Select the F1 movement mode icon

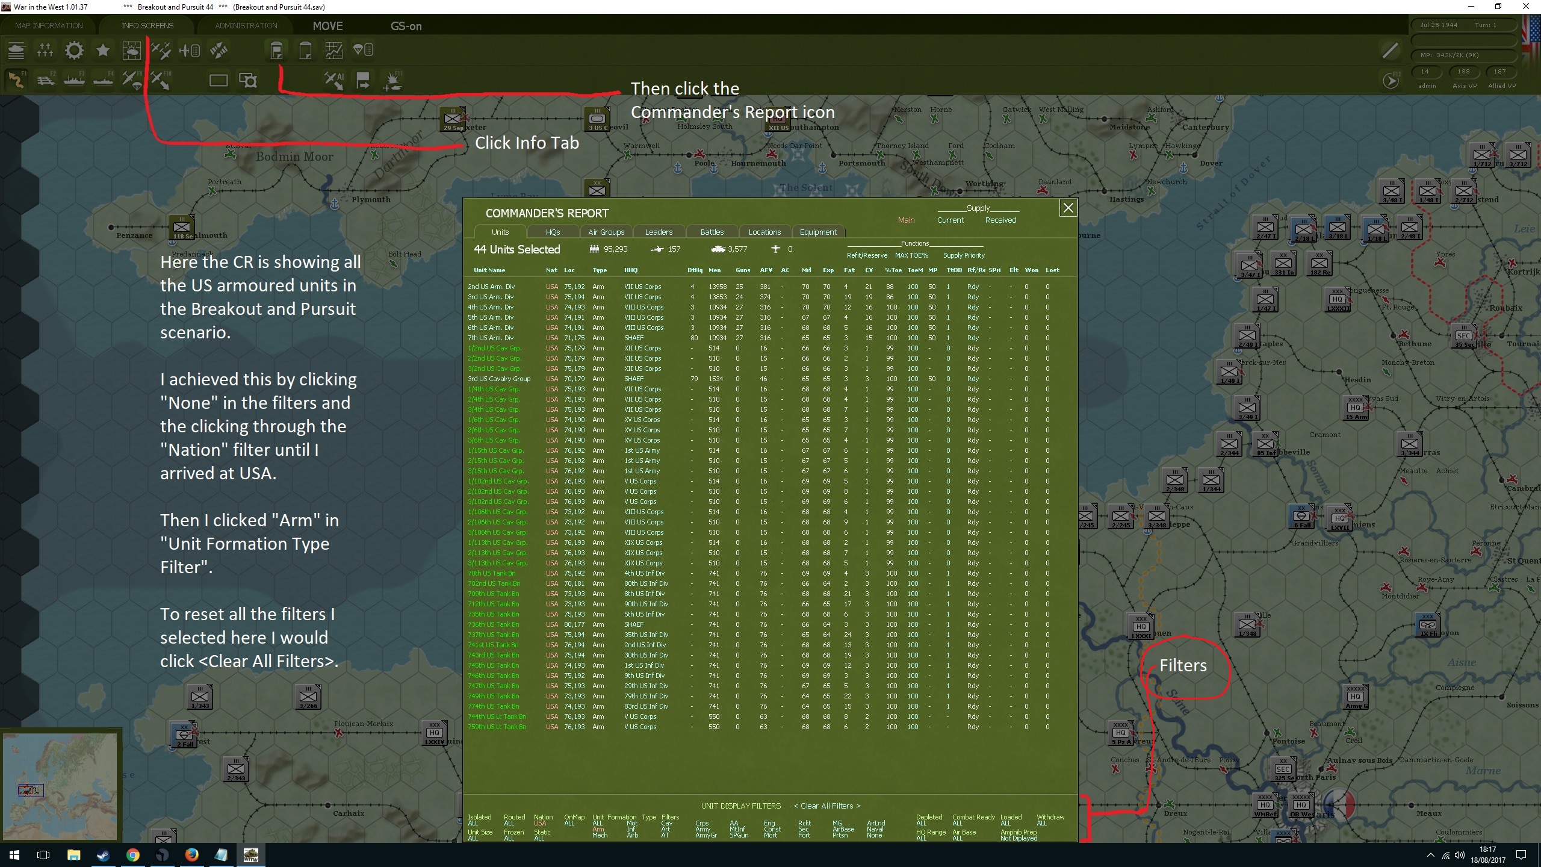(x=17, y=79)
